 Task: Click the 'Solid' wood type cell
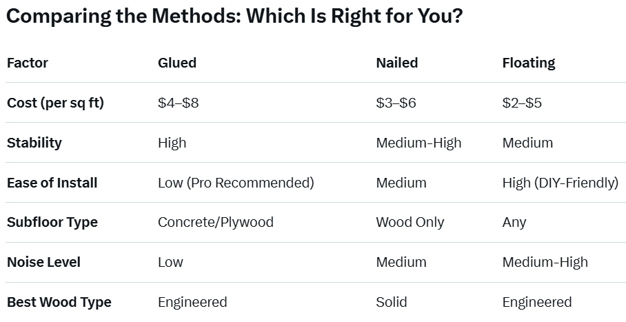[392, 302]
